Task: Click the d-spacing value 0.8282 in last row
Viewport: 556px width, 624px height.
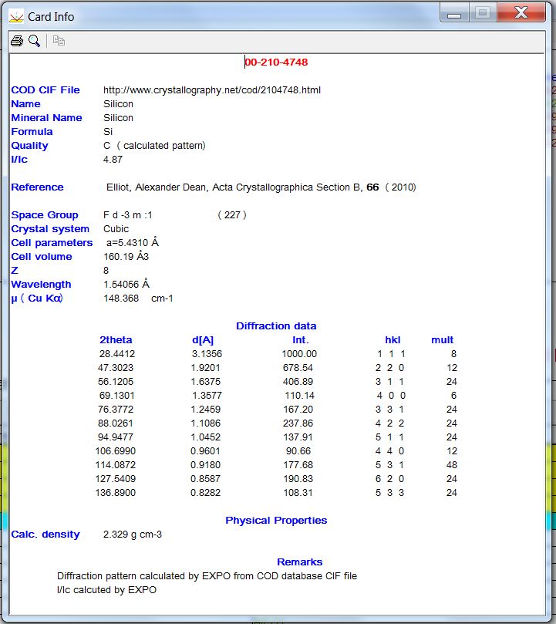Action: coord(206,493)
